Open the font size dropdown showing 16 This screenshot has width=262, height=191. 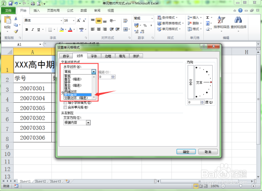(73, 21)
